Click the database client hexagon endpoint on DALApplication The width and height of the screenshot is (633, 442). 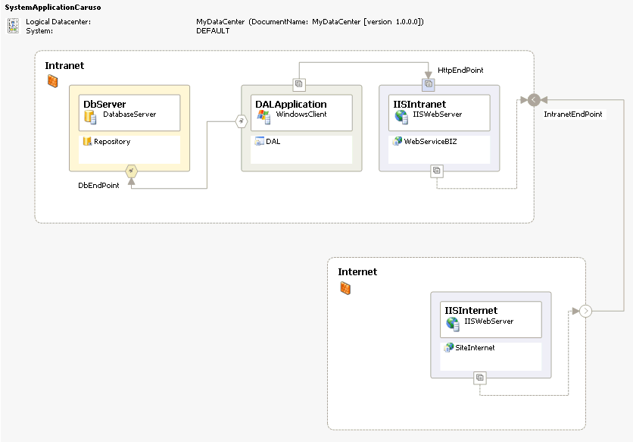[x=241, y=121]
